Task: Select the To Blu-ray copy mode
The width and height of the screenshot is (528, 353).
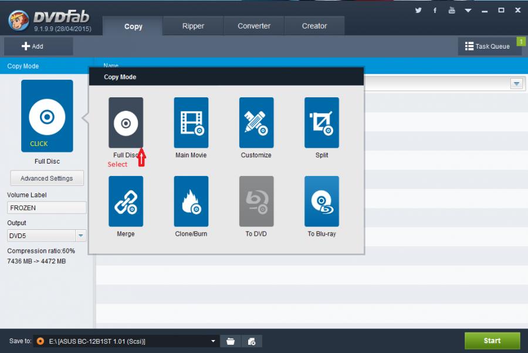Action: [321, 201]
